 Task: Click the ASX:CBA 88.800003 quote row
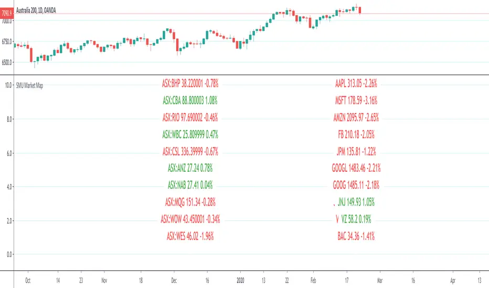(190, 100)
